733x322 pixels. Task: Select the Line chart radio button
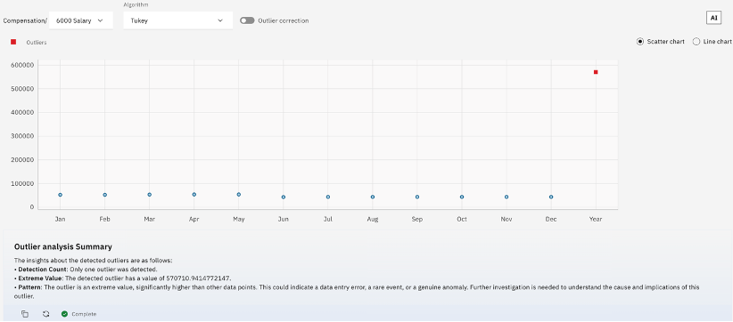[x=696, y=42]
